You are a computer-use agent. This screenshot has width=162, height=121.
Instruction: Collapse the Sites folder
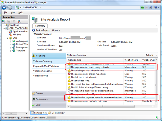[7, 38]
